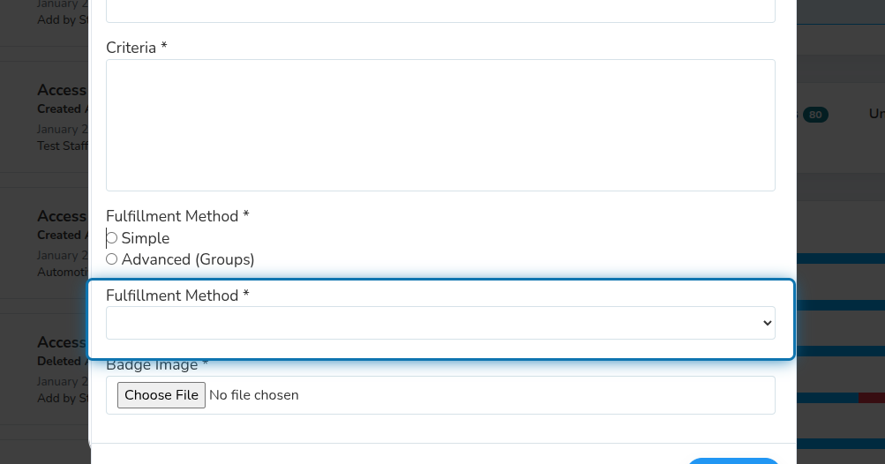Image resolution: width=885 pixels, height=464 pixels.
Task: Click the 'Fulfillment Method *' label above radio buttons
Action: (x=177, y=216)
